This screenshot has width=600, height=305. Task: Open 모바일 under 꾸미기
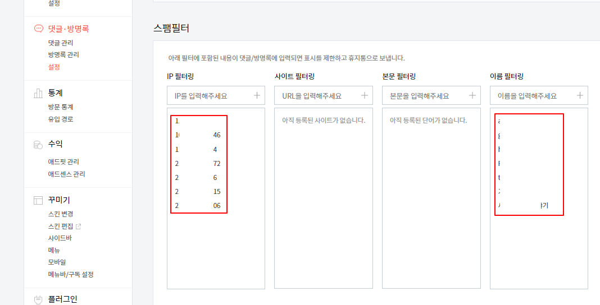pyautogui.click(x=57, y=262)
